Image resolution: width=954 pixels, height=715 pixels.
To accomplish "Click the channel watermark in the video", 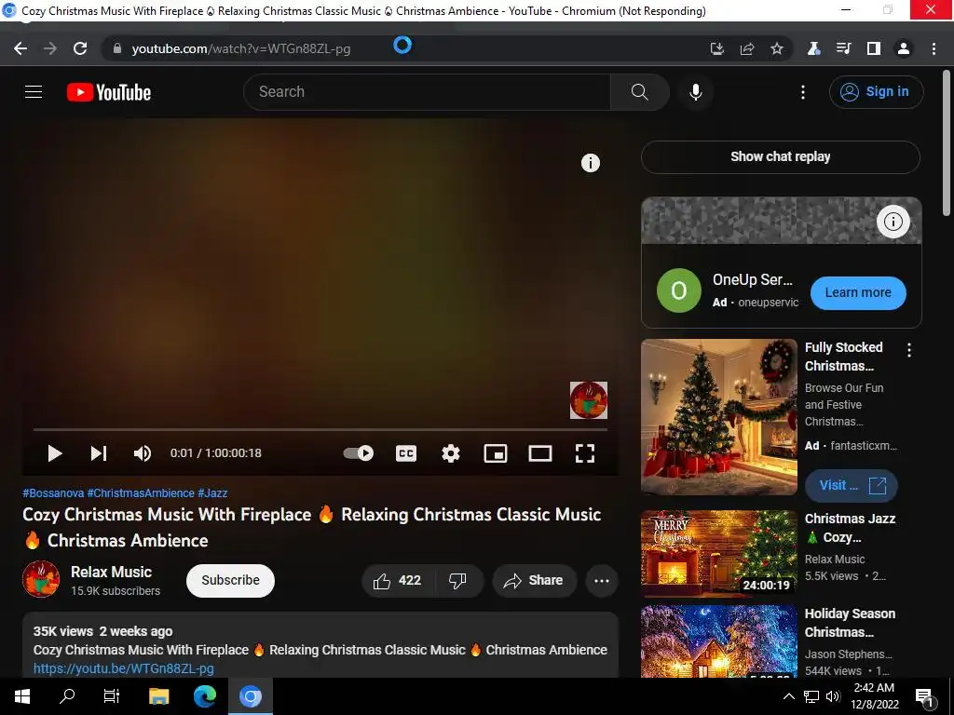I will (x=589, y=400).
